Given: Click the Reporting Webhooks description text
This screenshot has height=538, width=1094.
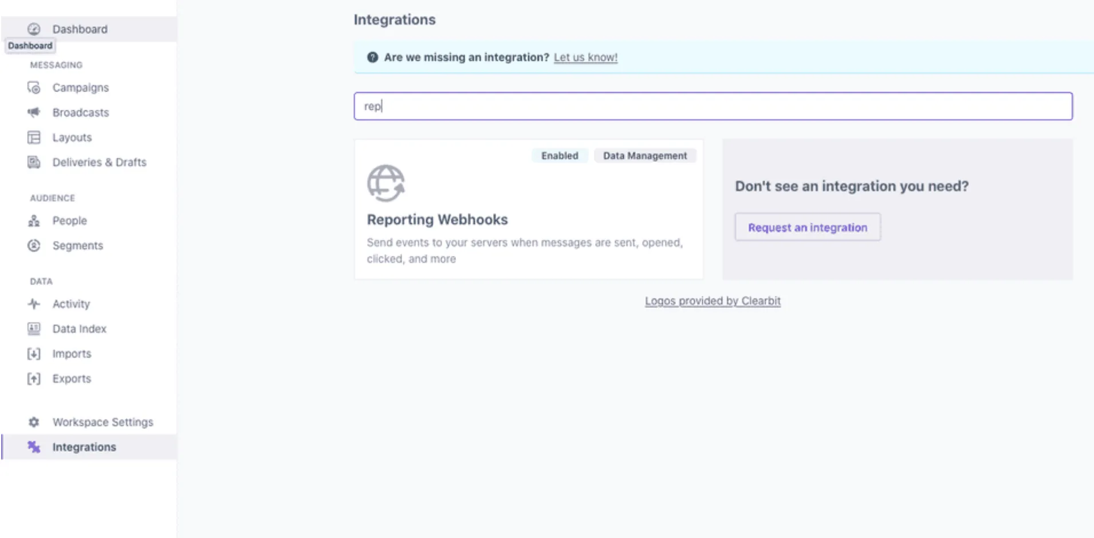Looking at the screenshot, I should [525, 251].
